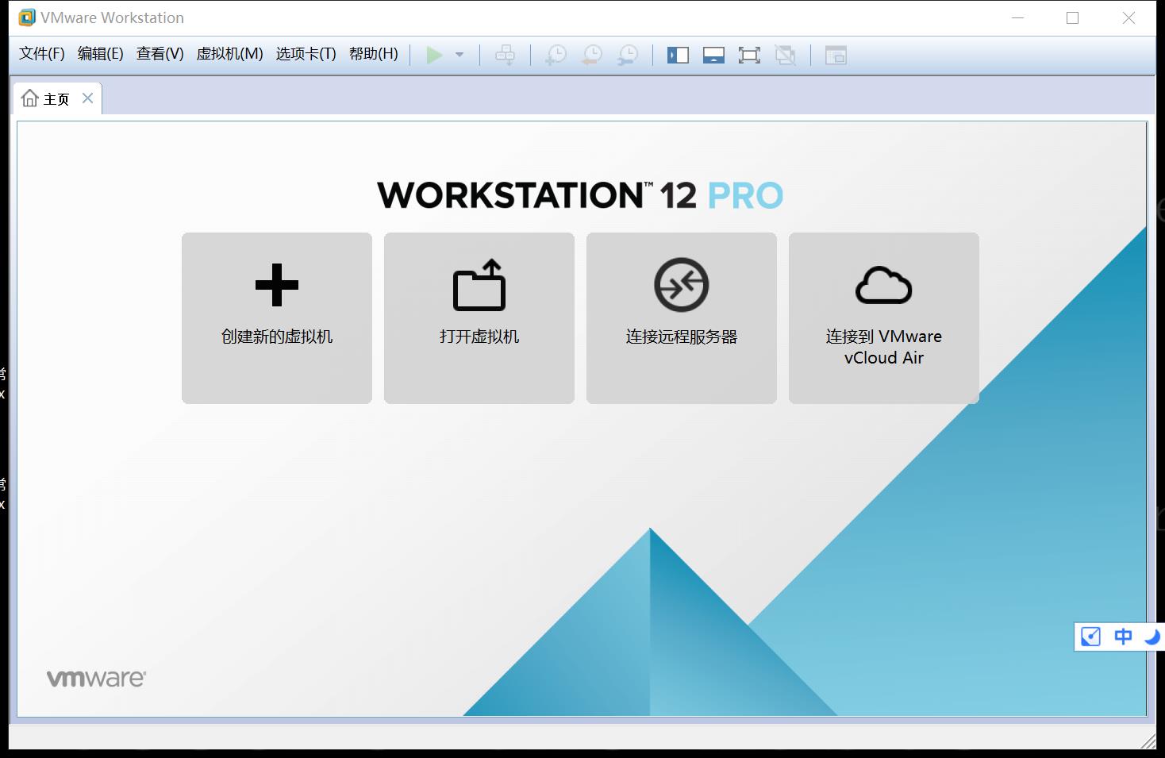Open the 选项卡(T) menu
The image size is (1165, 758).
[x=306, y=54]
